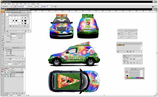Select the Magic Wand tool

3,18
